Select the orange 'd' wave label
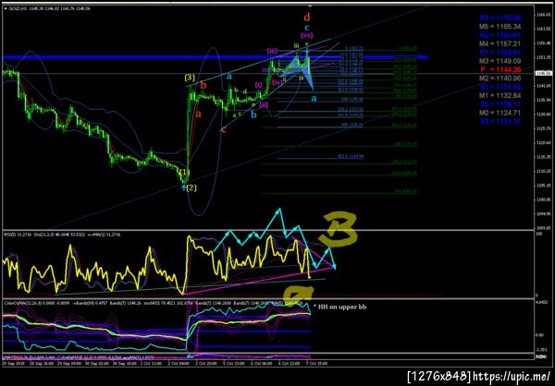555x386 pixels. click(308, 17)
